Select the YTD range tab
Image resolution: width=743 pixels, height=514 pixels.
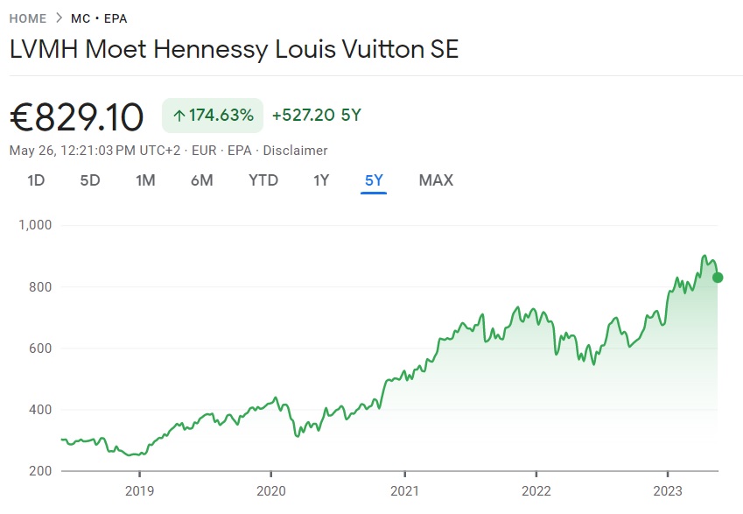(x=263, y=180)
